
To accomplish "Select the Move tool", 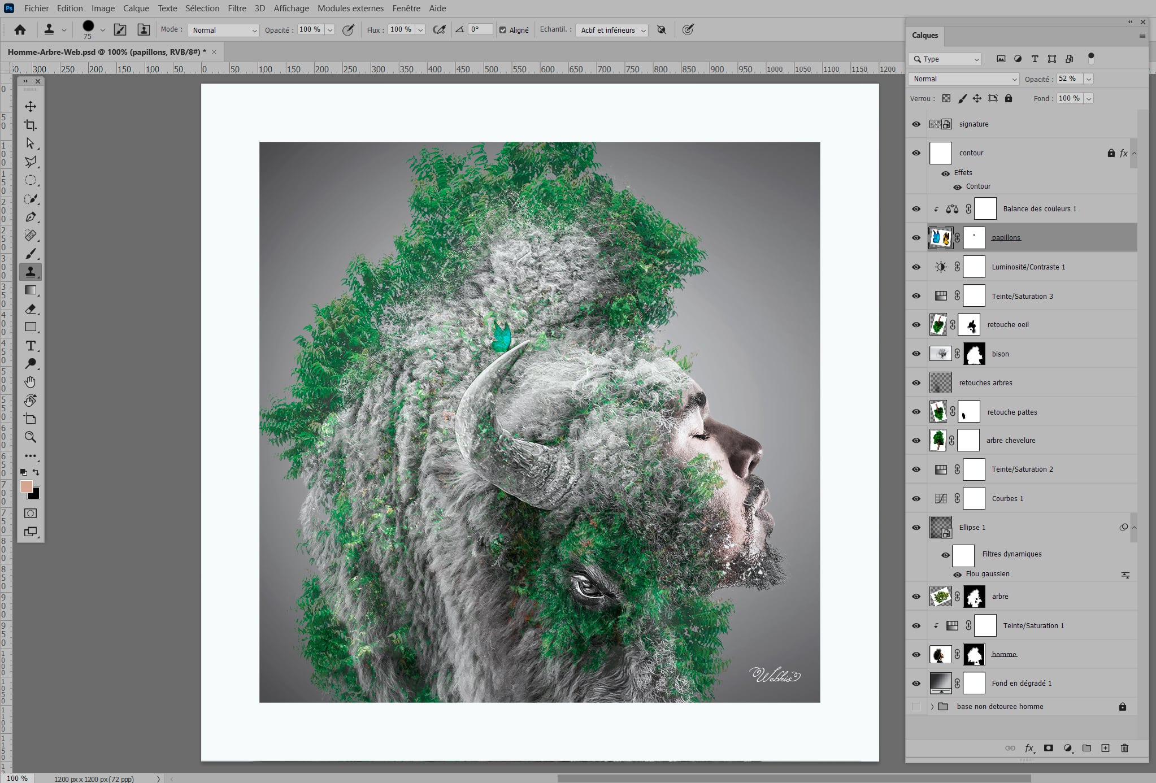I will (31, 106).
